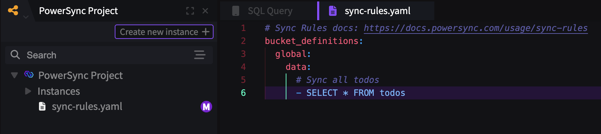Click the todos table name in the query
The image size is (601, 134).
click(392, 93)
